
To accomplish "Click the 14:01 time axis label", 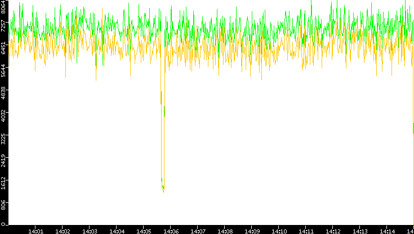I will pos(35,231).
